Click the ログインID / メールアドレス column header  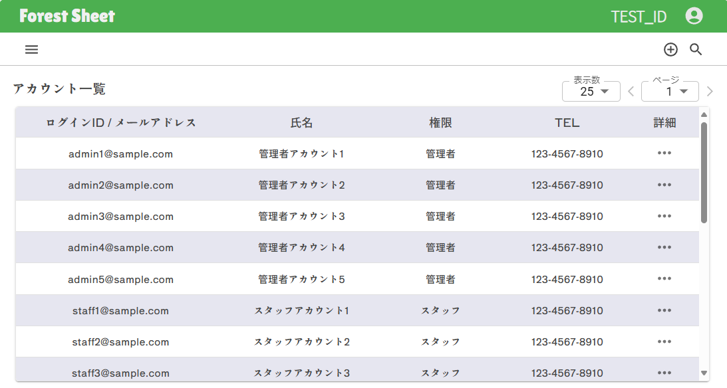(x=121, y=123)
